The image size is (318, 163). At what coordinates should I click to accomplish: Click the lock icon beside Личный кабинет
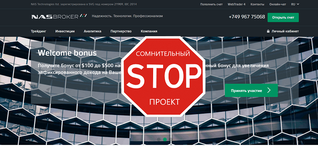(268, 31)
